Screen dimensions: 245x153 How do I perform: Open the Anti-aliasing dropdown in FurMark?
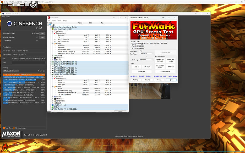[x=146, y=60]
